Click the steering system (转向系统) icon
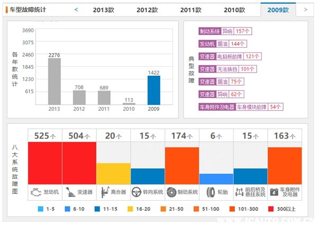318x225 pixels. point(138,192)
